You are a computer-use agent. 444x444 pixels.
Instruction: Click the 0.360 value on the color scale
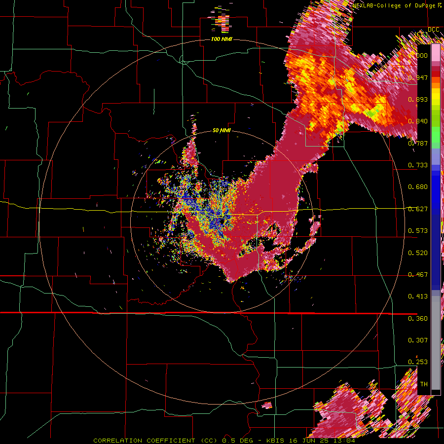(x=418, y=319)
